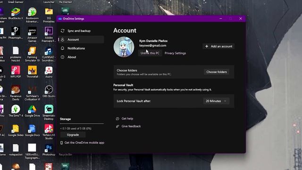Click the account profile picture

pyautogui.click(x=124, y=47)
